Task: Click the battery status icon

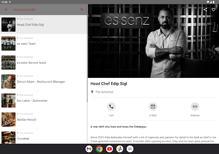Action: click(x=213, y=2)
